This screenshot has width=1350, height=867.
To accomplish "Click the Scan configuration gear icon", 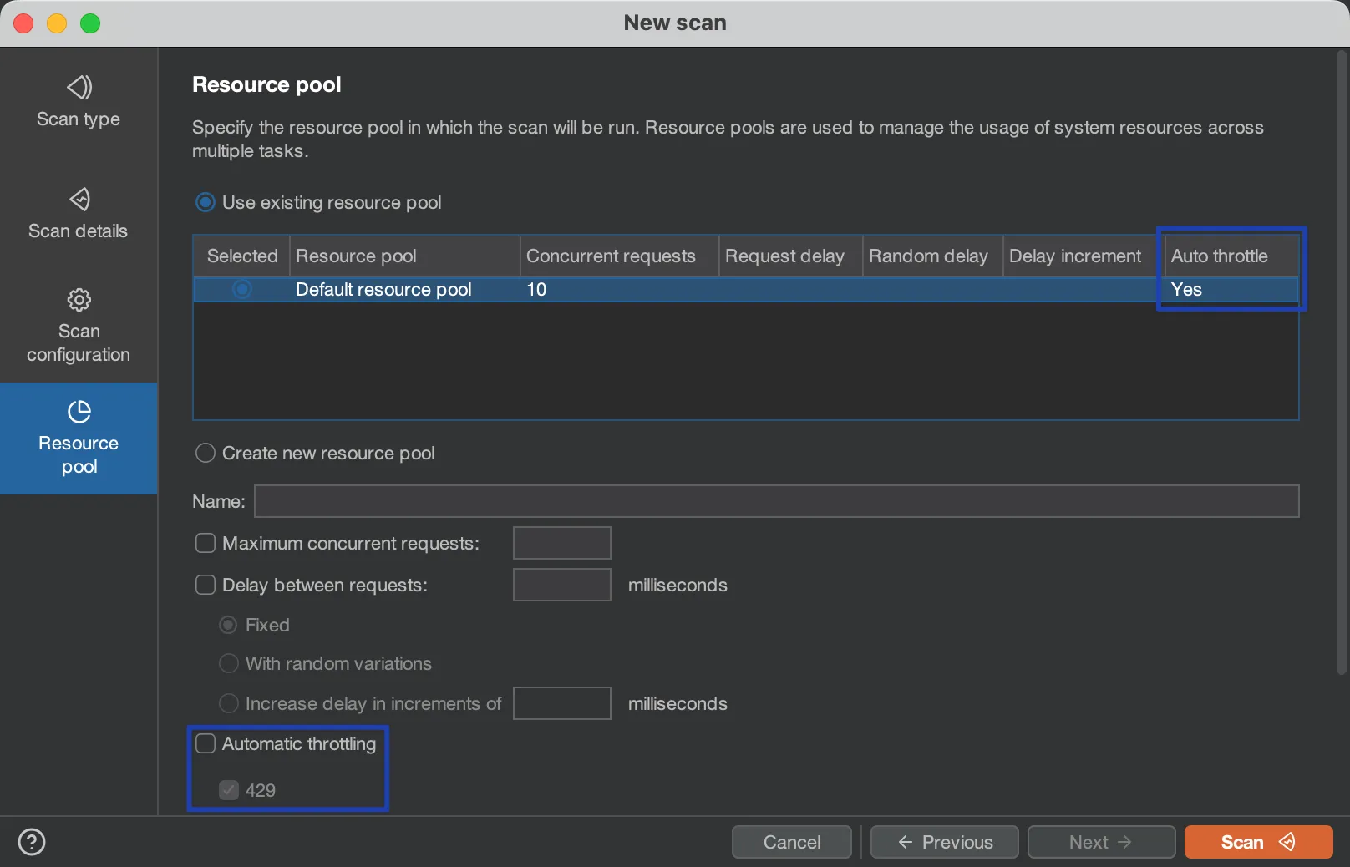I will point(79,300).
